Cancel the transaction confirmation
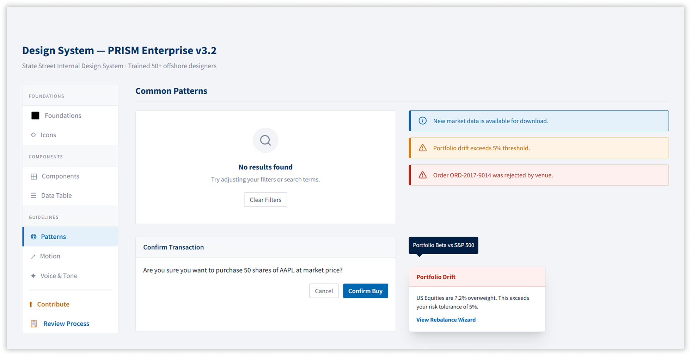 coord(324,291)
